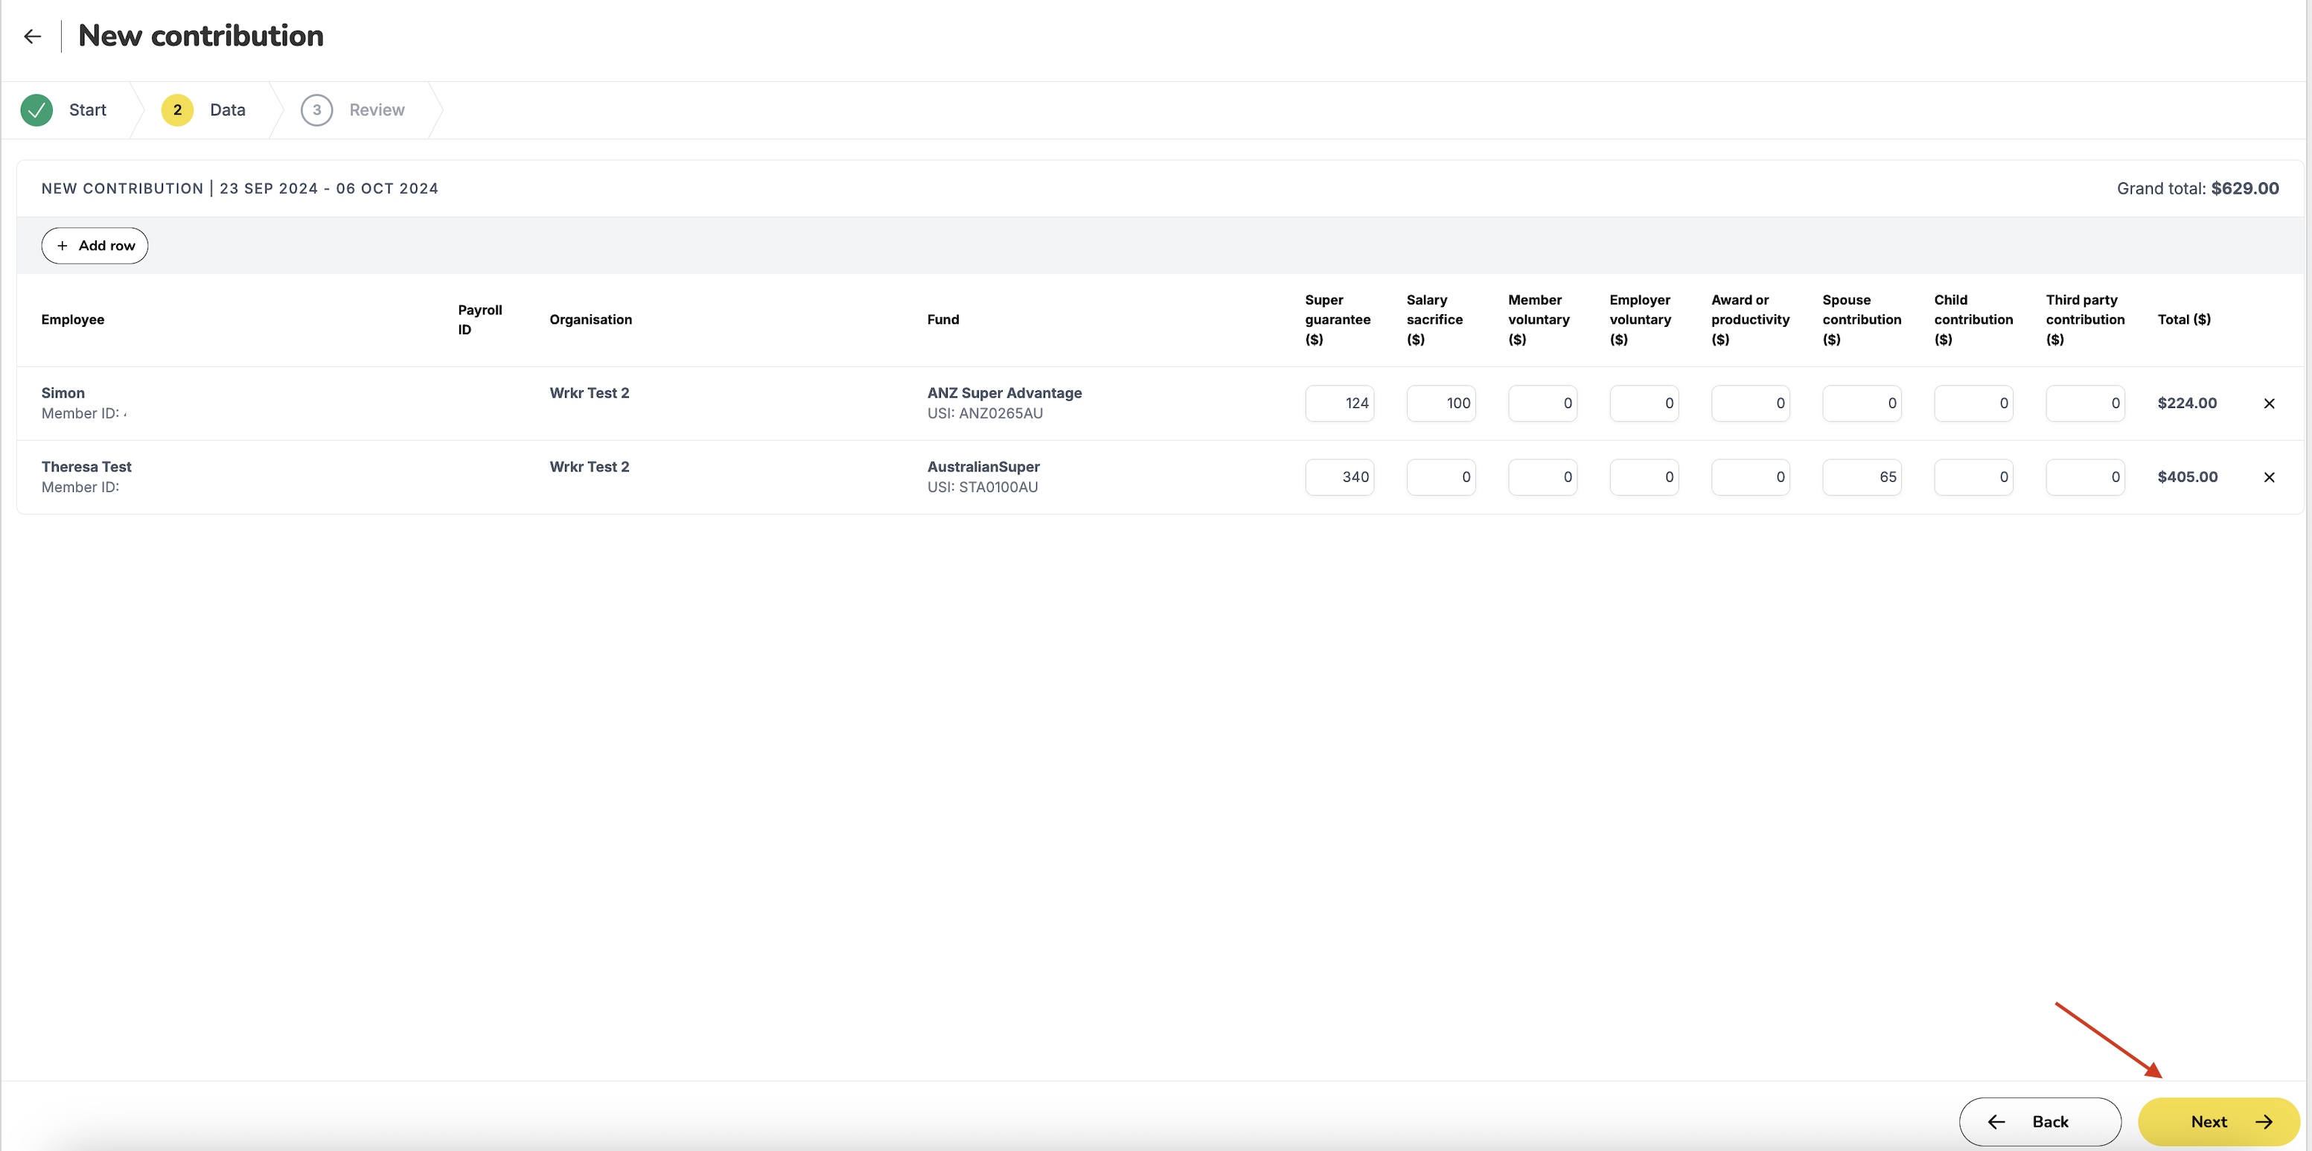Click Simon's Member voluntary input
This screenshot has height=1151, width=2312.
tap(1542, 403)
